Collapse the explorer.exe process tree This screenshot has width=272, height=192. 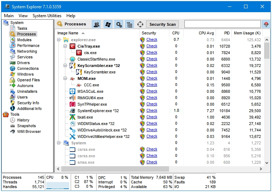[x=59, y=40]
